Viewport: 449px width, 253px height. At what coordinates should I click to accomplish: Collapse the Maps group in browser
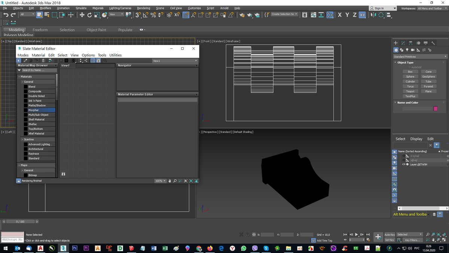[19, 165]
